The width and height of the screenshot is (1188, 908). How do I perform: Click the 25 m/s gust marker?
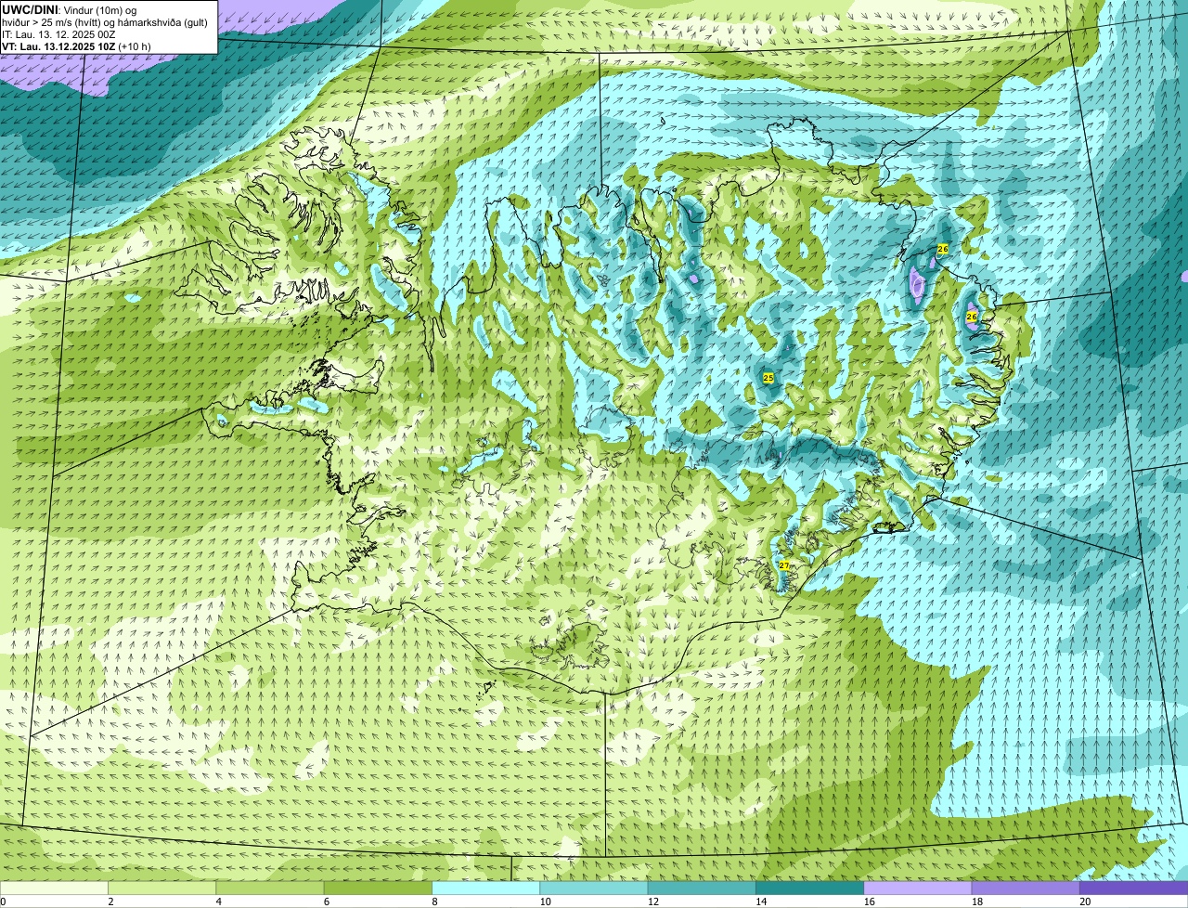click(768, 378)
